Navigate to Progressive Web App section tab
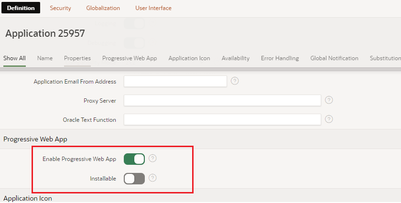This screenshot has height=203, width=401. 130,58
